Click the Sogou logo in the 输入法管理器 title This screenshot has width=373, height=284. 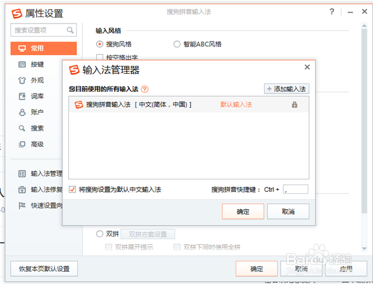coord(74,70)
